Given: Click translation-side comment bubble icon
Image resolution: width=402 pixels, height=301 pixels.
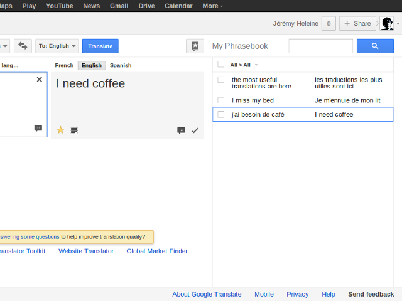Looking at the screenshot, I should [181, 130].
